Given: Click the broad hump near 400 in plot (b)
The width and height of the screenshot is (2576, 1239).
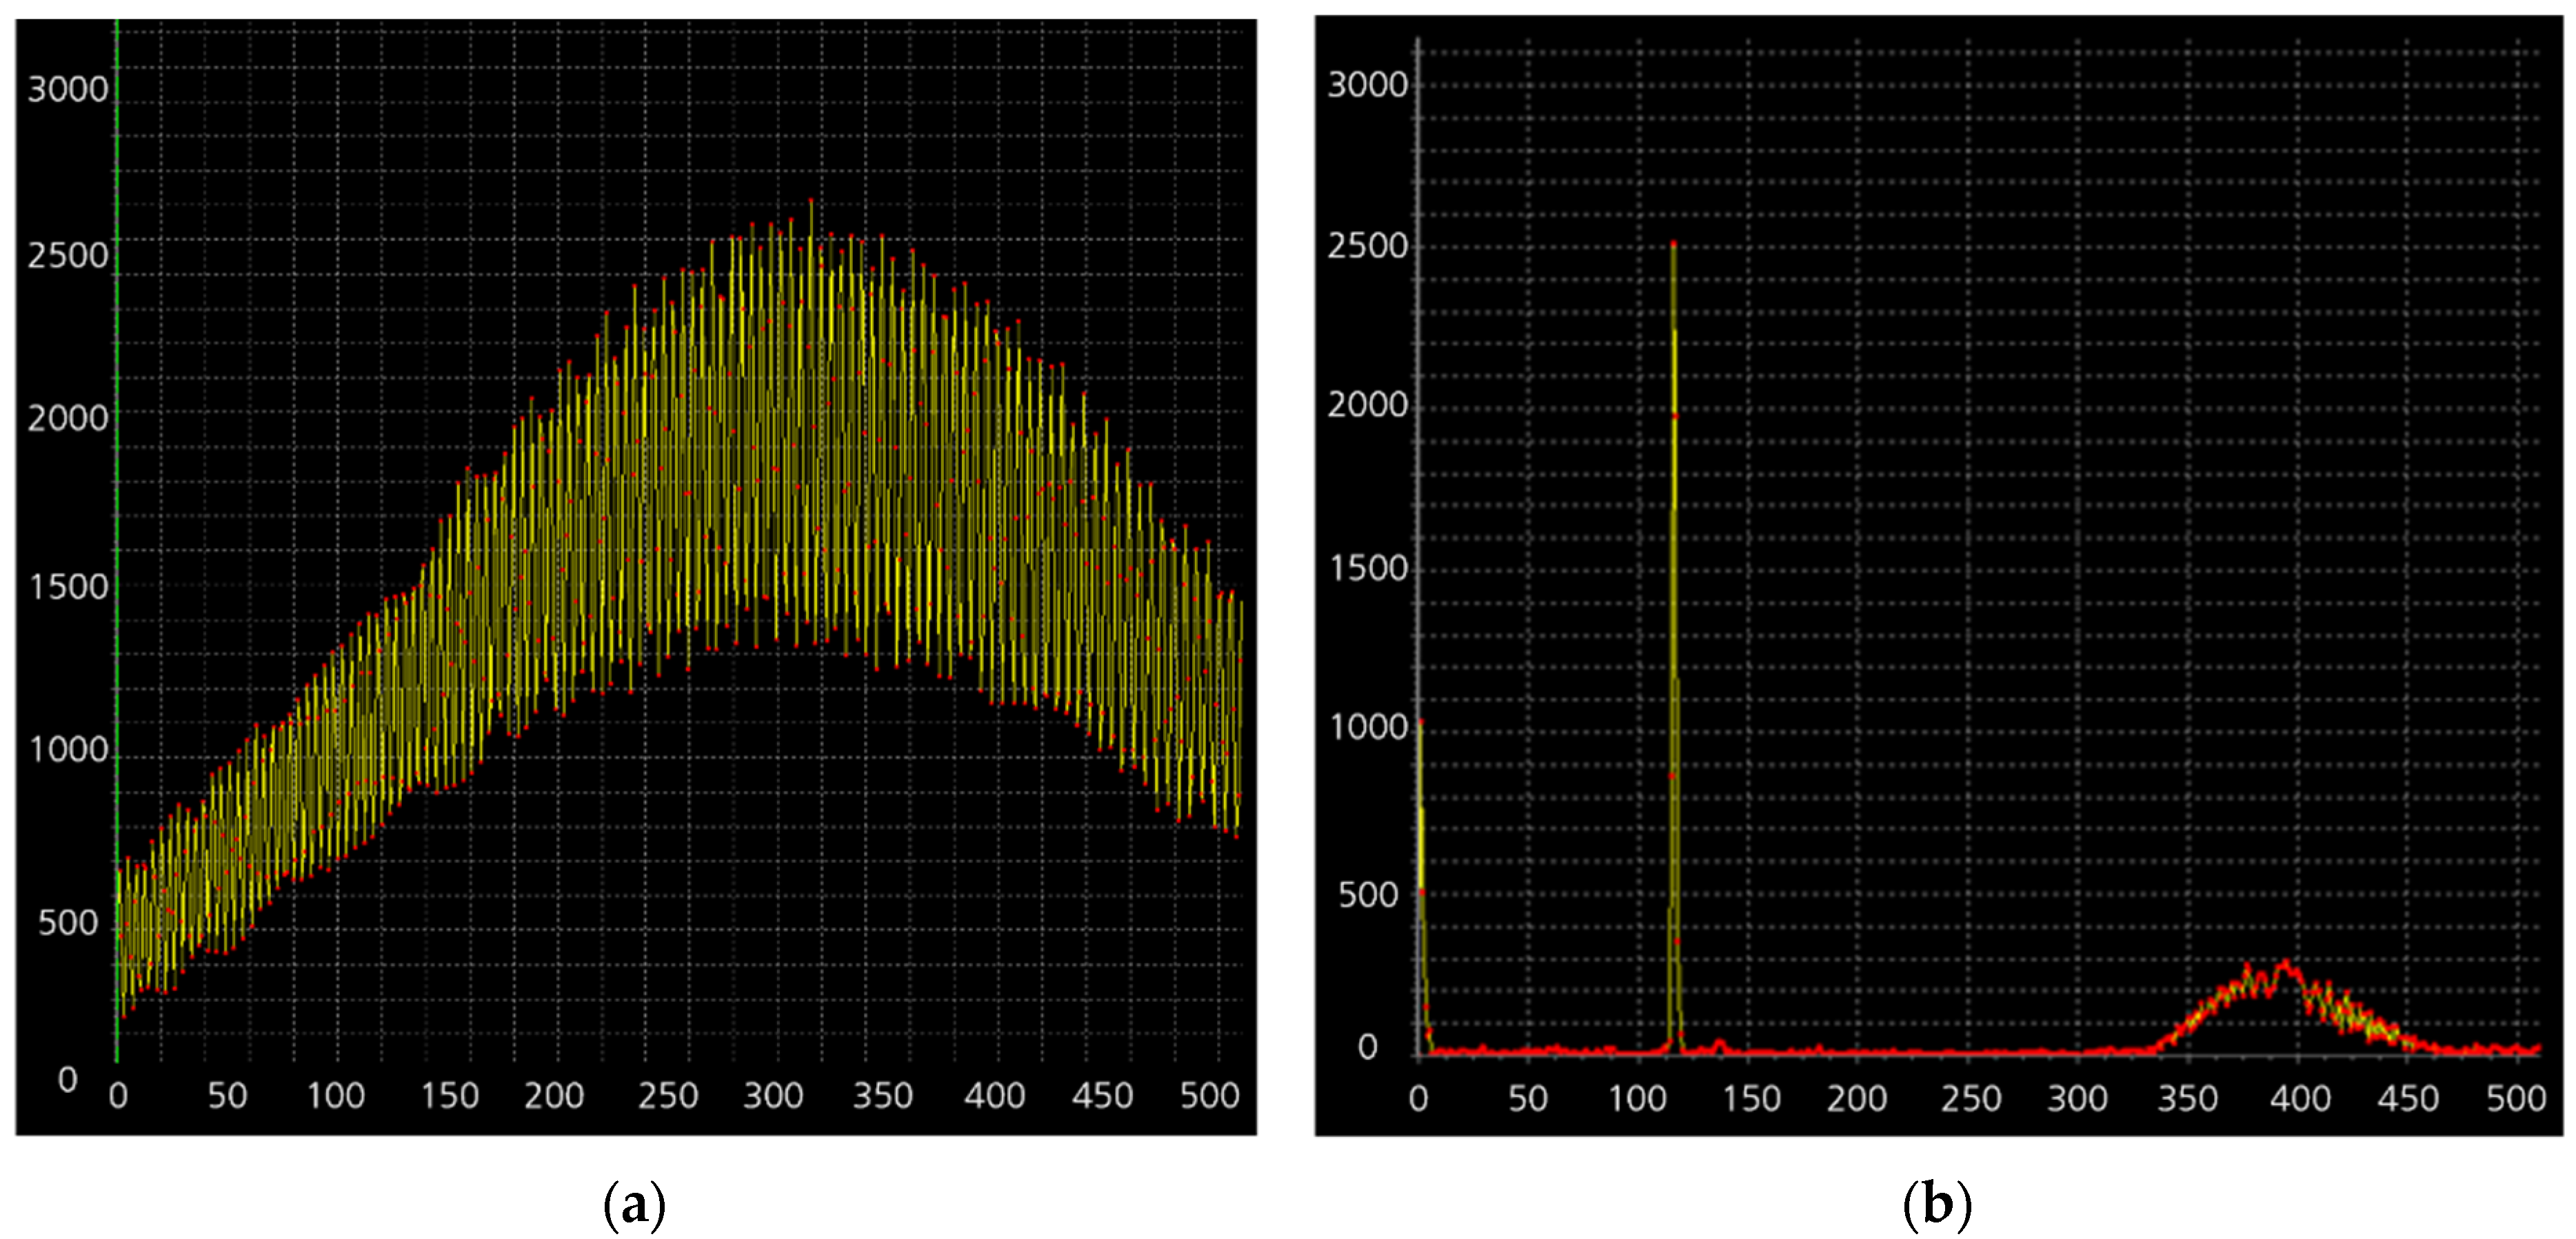Looking at the screenshot, I should [x=2285, y=967].
